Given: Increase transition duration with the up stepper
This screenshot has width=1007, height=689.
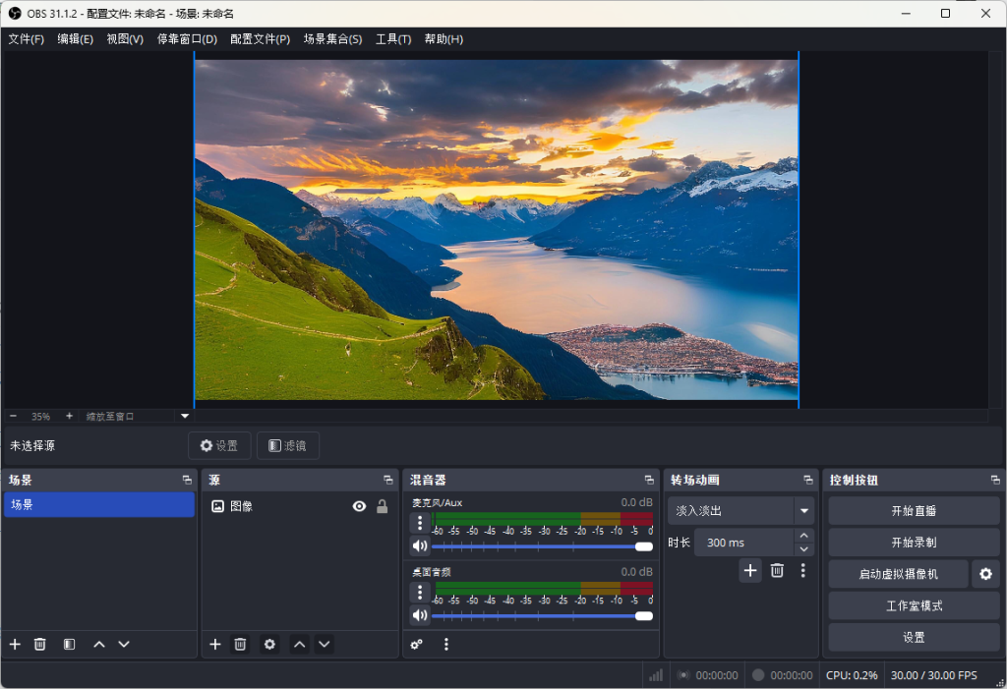Looking at the screenshot, I should (804, 537).
